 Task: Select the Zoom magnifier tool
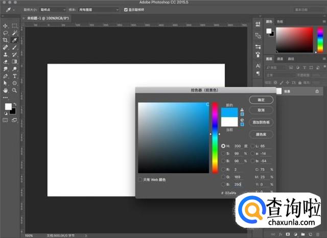pyautogui.click(x=15, y=90)
